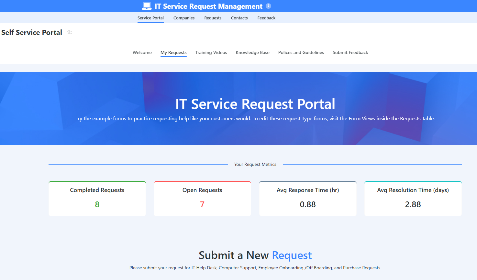Switch to the Service Portal tab
Viewport: 477px width, 280px height.
[150, 18]
